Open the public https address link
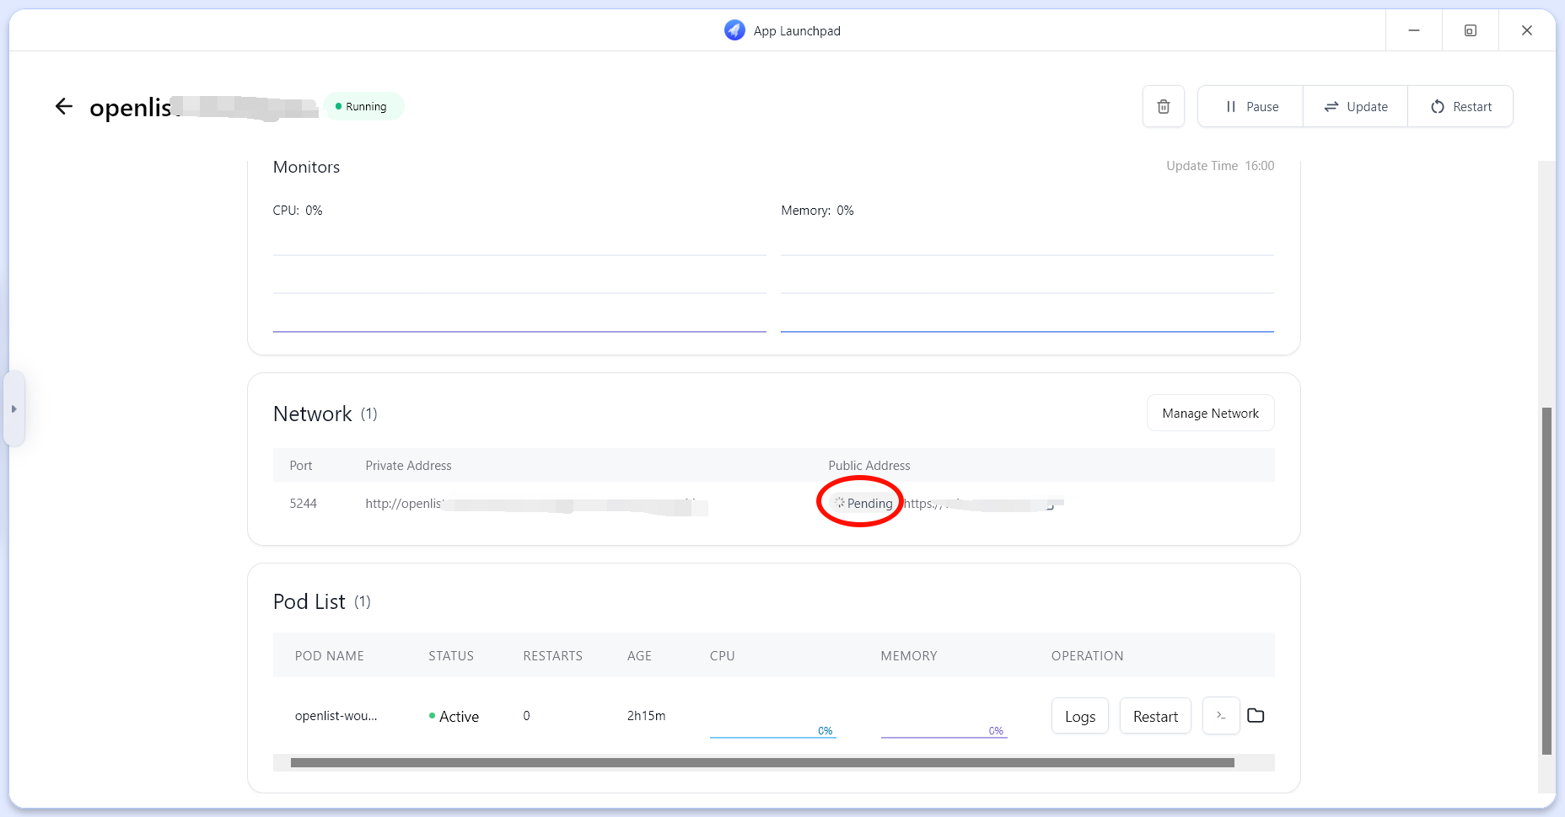This screenshot has width=1565, height=817. 978,504
